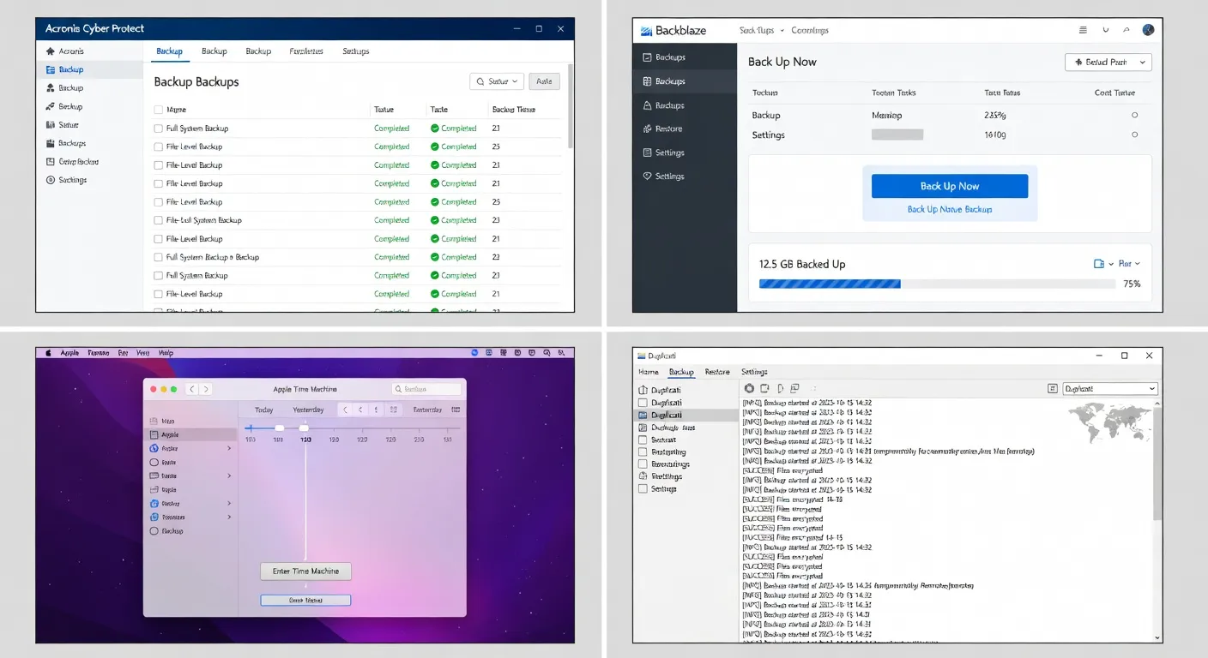Screen dimensions: 1208x658
Task: Toggle the select-all checkbox in the Name column
Action: [x=160, y=110]
